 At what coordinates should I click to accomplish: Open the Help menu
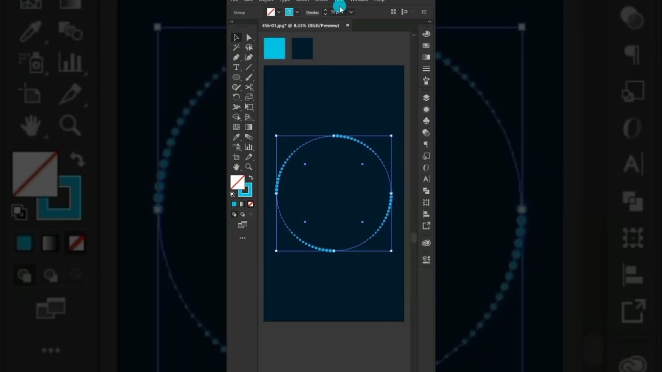(379, 1)
